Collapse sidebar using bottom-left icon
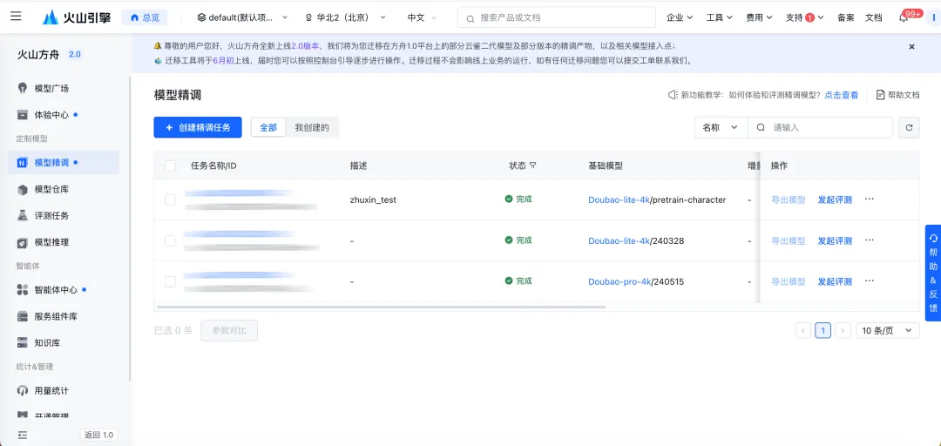The image size is (941, 446). tap(23, 435)
